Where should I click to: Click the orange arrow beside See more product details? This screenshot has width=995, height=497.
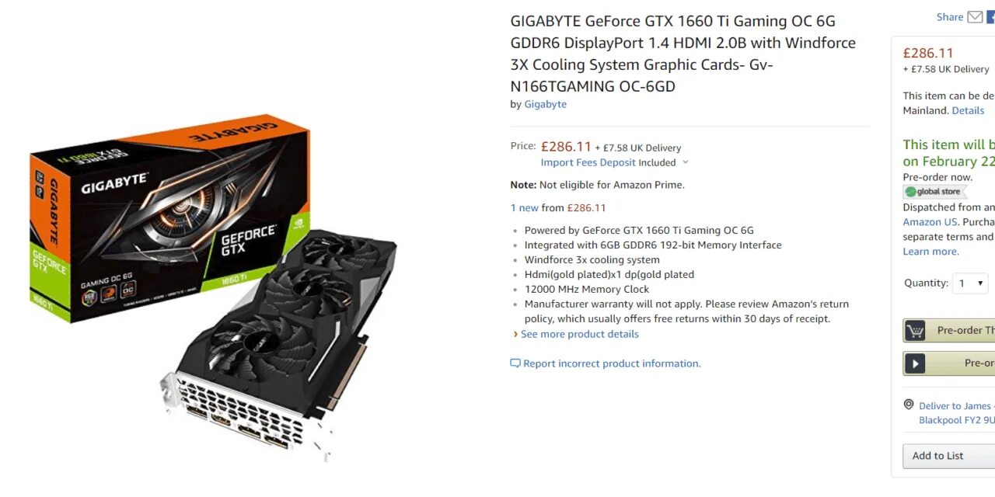point(515,334)
